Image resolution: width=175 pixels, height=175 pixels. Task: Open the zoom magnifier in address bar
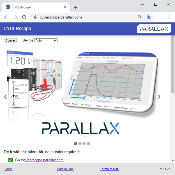[139, 17]
